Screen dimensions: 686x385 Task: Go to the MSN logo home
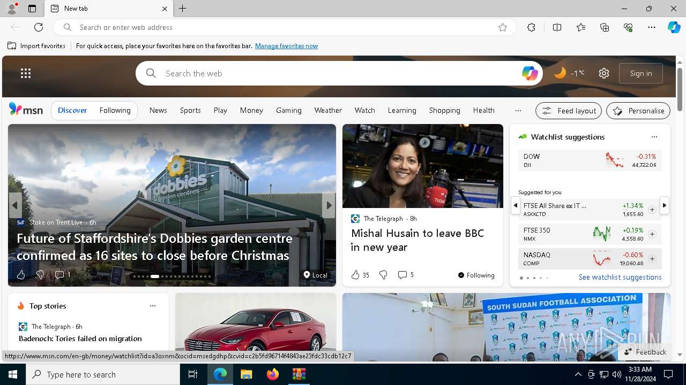point(26,110)
